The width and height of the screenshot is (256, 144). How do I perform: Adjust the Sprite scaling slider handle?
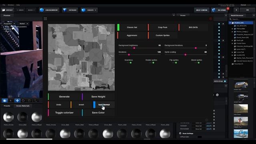[x=185, y=55]
